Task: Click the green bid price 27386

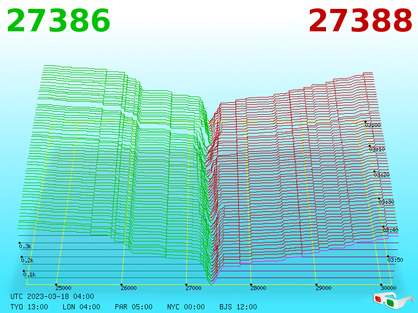Action: (x=59, y=20)
